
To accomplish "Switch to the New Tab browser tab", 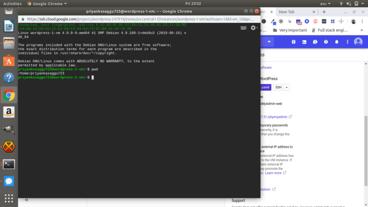I will (x=289, y=11).
